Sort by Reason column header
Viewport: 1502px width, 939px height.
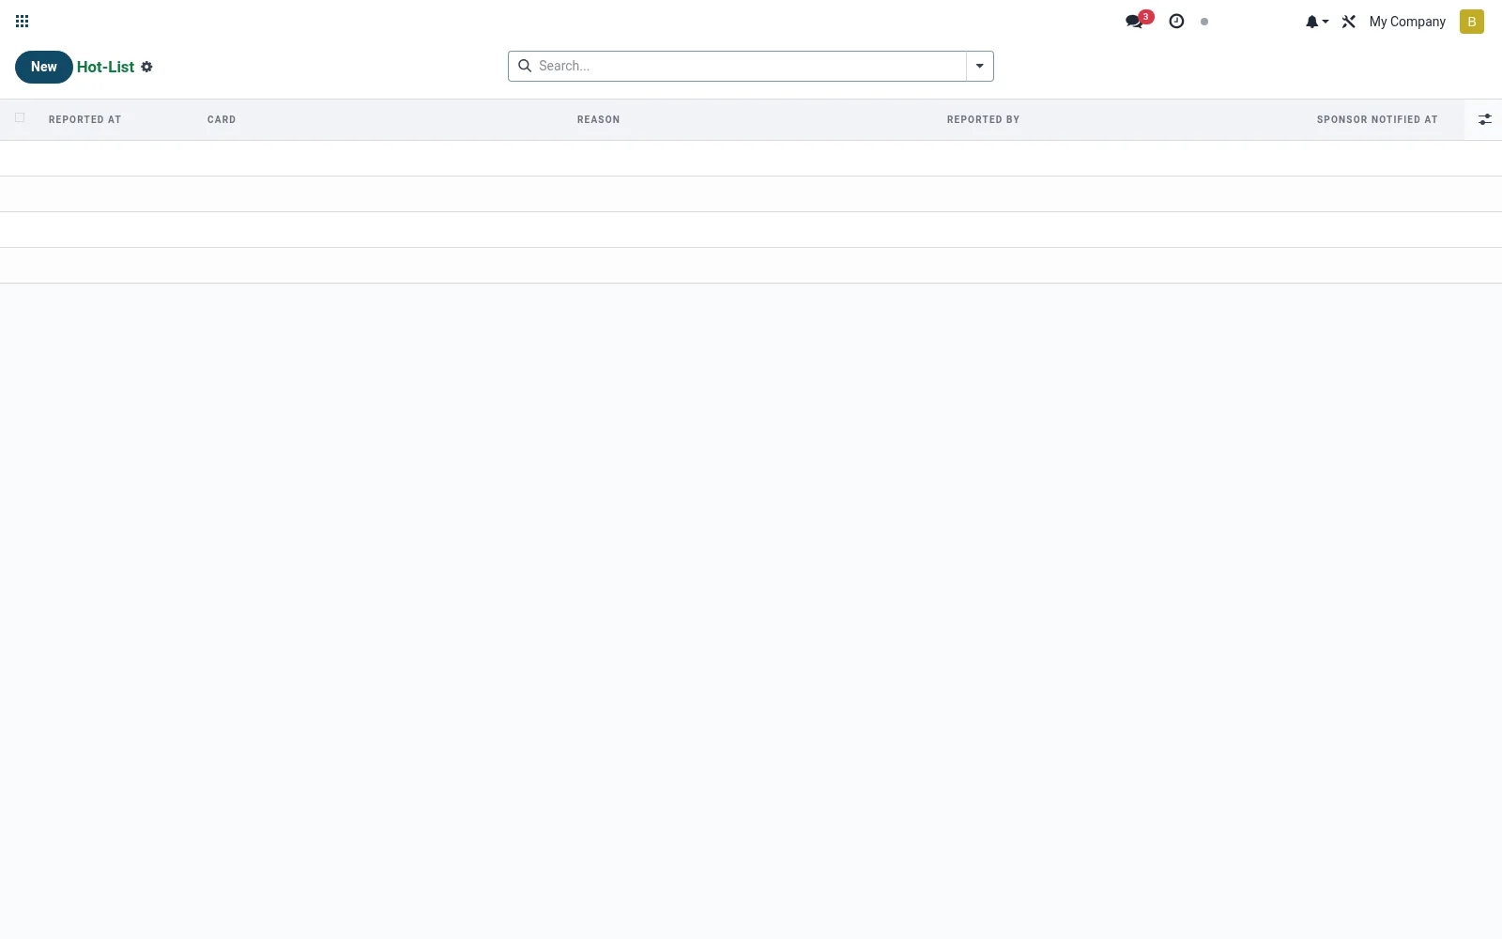pos(598,119)
